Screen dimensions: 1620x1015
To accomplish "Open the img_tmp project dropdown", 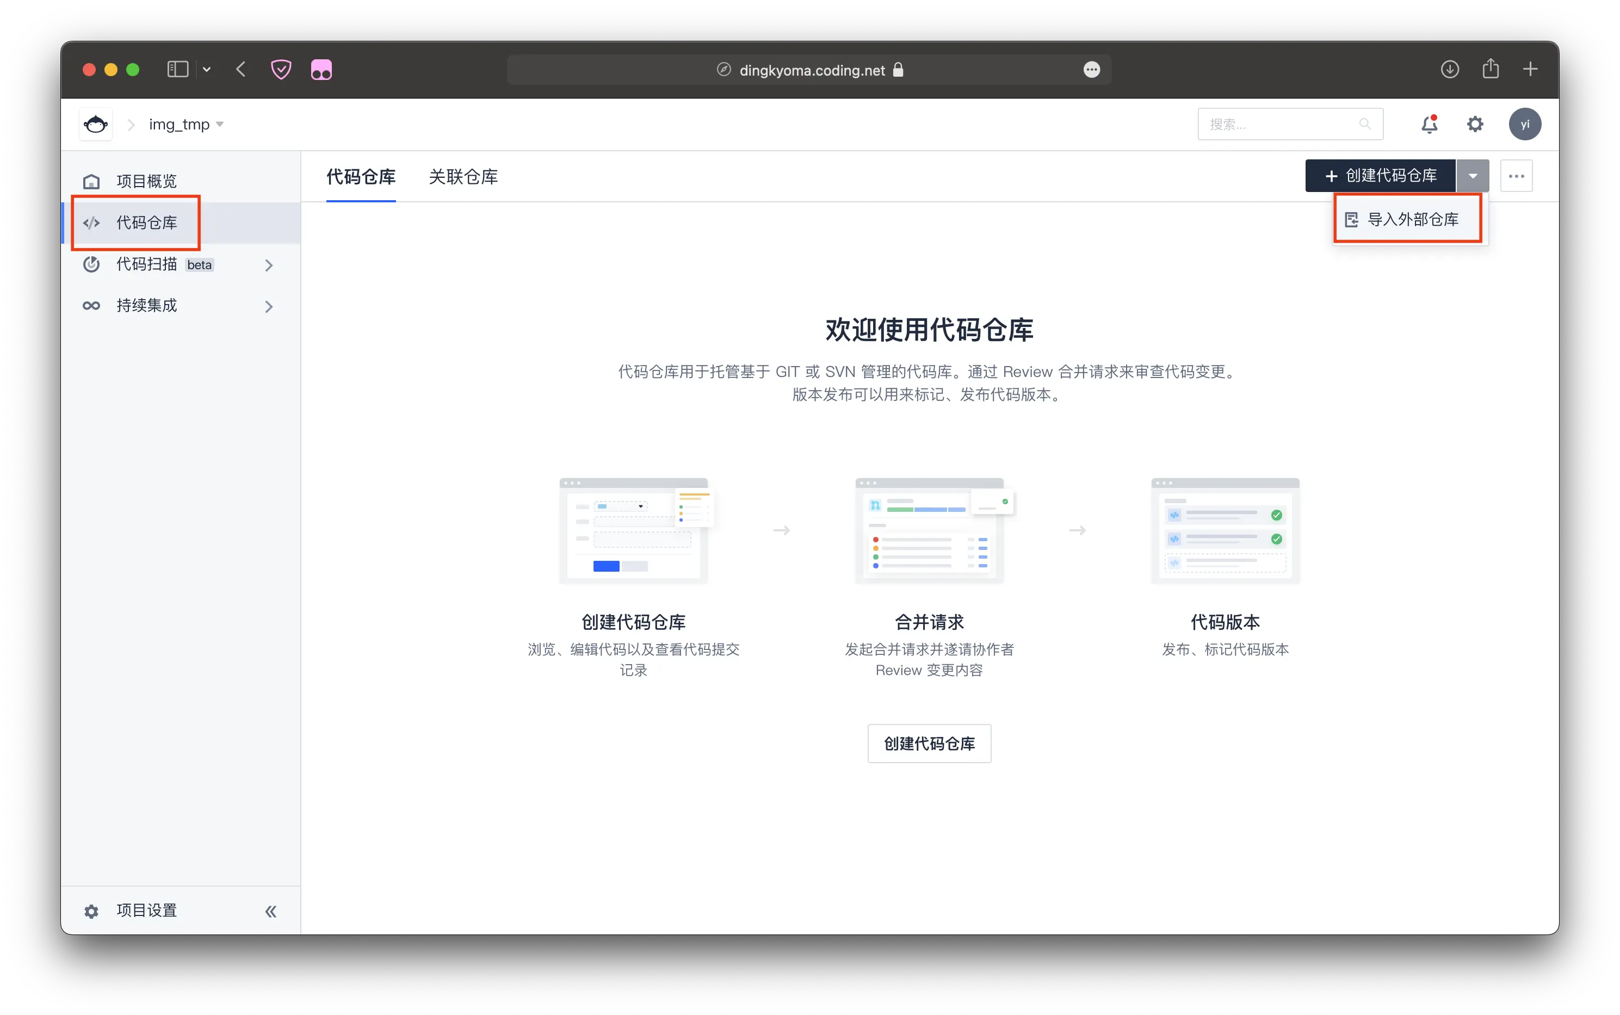I will pyautogui.click(x=186, y=124).
